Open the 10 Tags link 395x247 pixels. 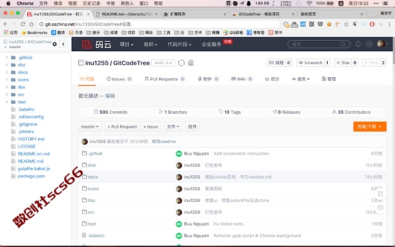pos(230,112)
